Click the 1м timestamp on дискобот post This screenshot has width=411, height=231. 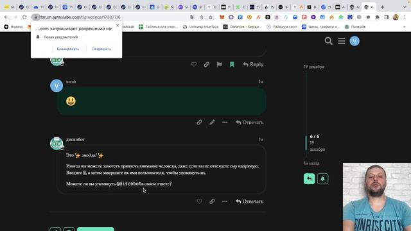(261, 140)
